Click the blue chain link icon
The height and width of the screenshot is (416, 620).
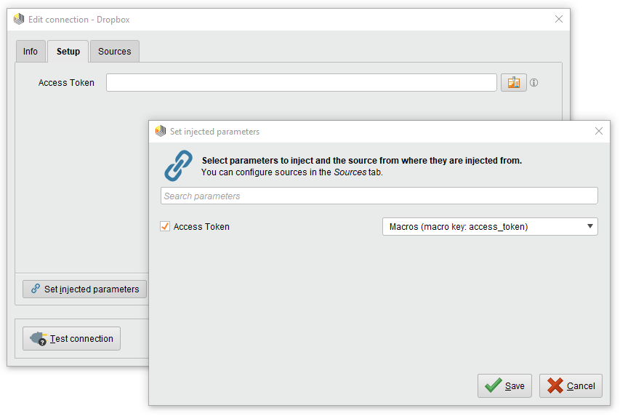pos(179,166)
